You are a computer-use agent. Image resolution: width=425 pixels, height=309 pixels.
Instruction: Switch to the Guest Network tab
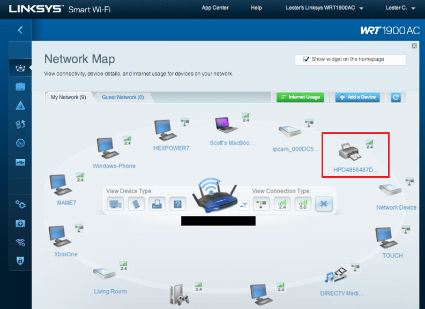(123, 97)
